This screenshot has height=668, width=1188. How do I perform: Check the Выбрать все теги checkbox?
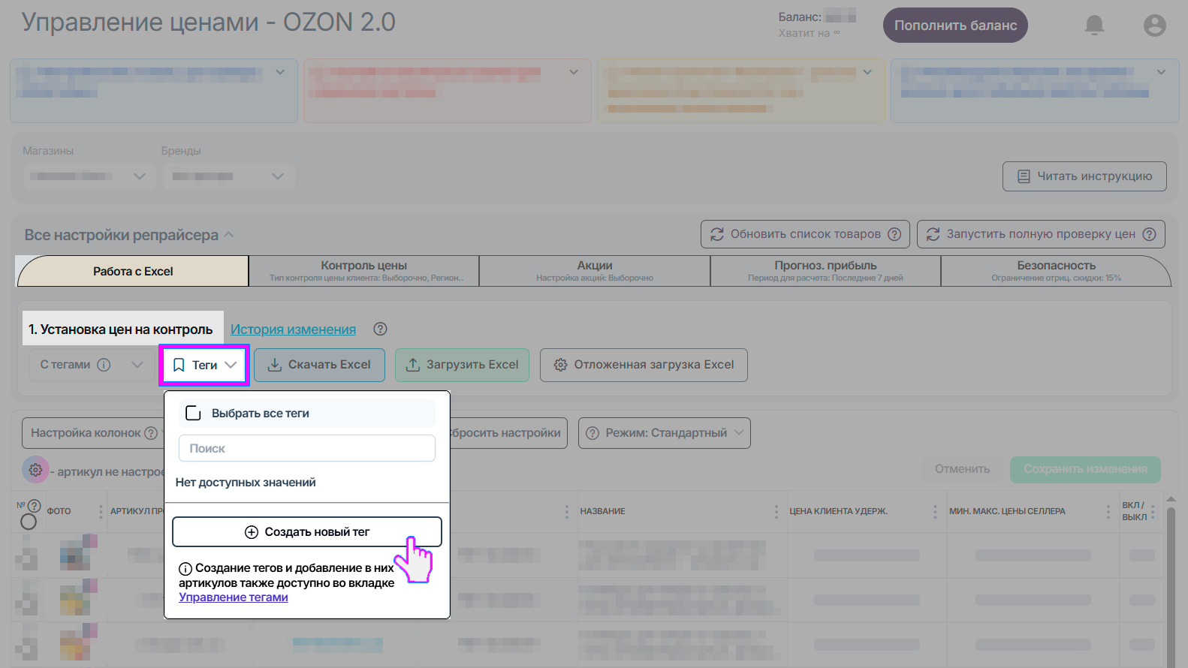[193, 414]
